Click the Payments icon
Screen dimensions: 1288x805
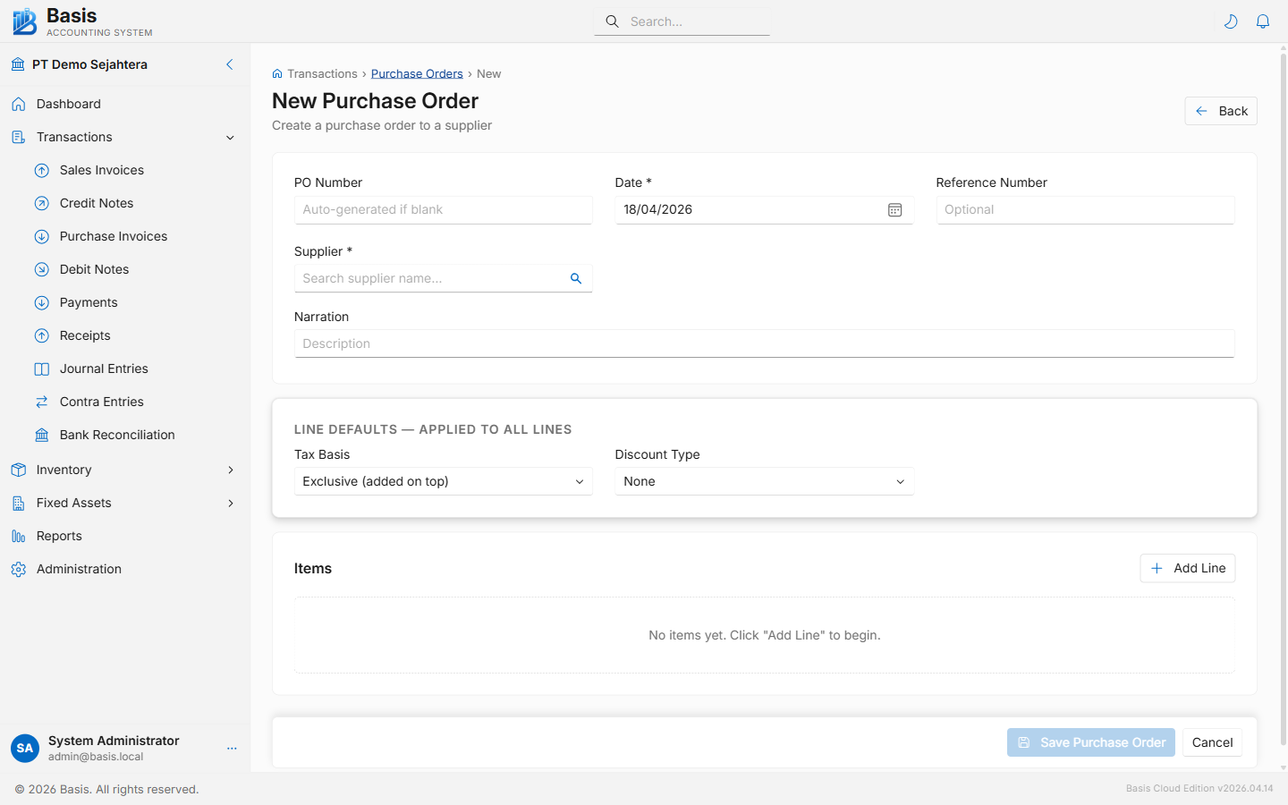(x=41, y=302)
